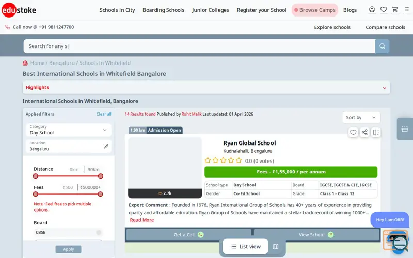The height and width of the screenshot is (258, 413).
Task: Click the 2.7k views counter
Action: pos(165,193)
